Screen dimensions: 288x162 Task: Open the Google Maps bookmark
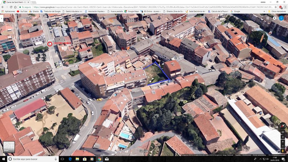132,11
